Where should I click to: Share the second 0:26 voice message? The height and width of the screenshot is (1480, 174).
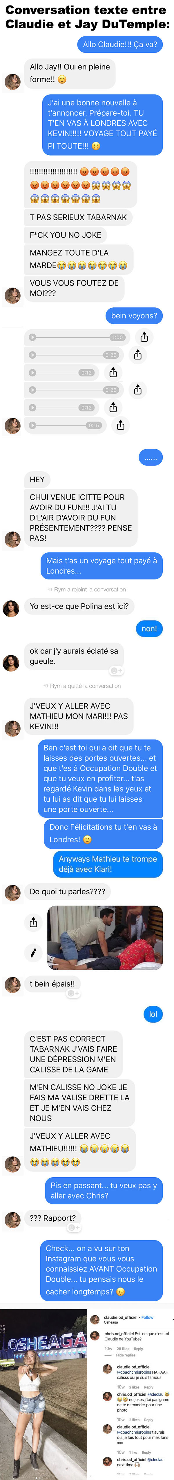coord(138,390)
